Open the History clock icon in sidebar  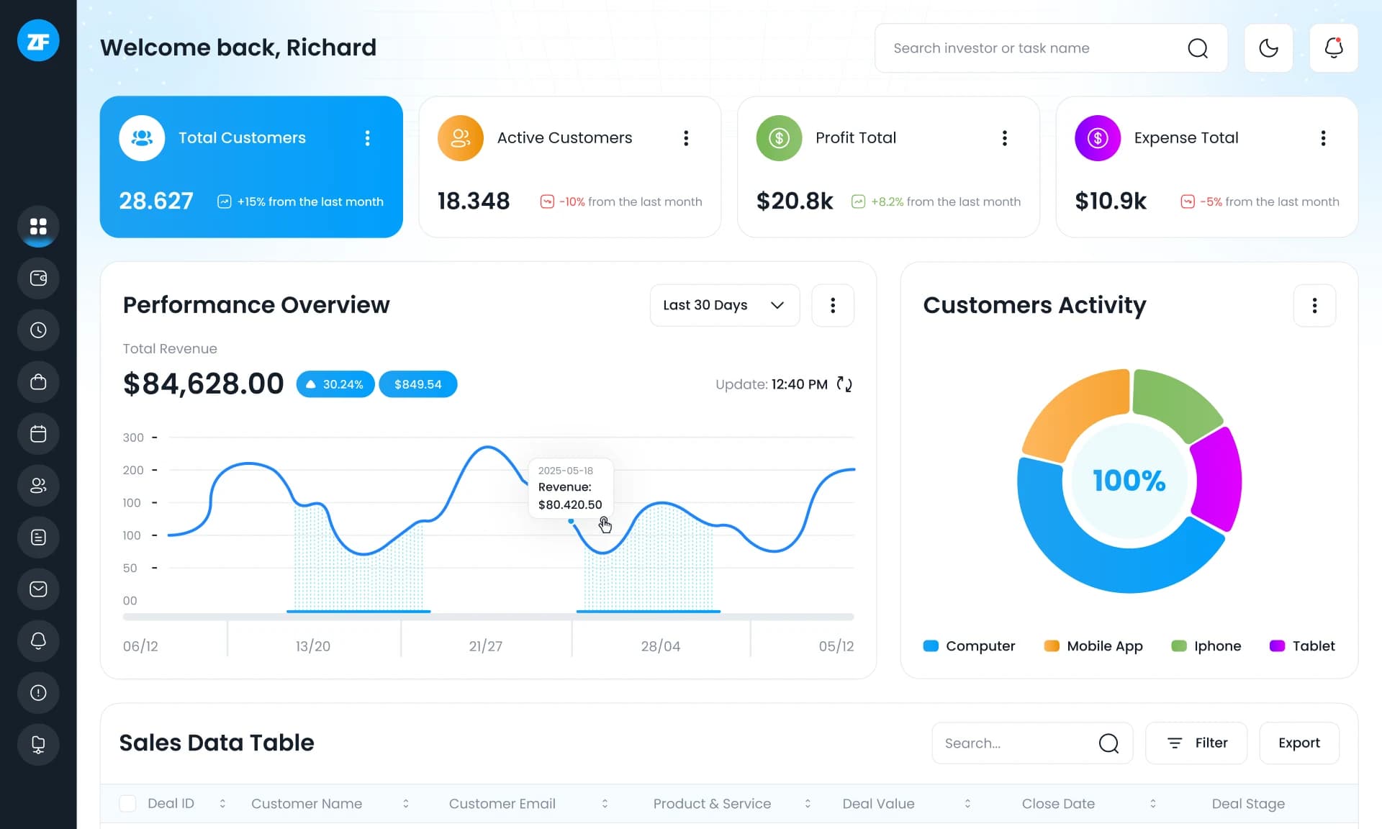click(x=38, y=330)
